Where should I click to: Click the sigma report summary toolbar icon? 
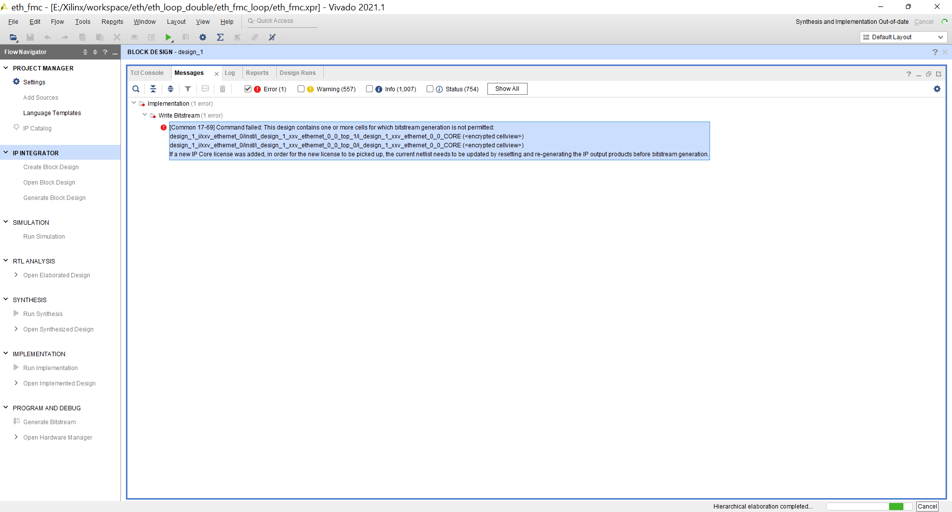[220, 37]
